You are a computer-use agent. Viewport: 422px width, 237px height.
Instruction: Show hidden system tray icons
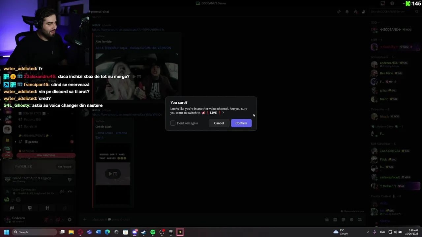click(368, 232)
